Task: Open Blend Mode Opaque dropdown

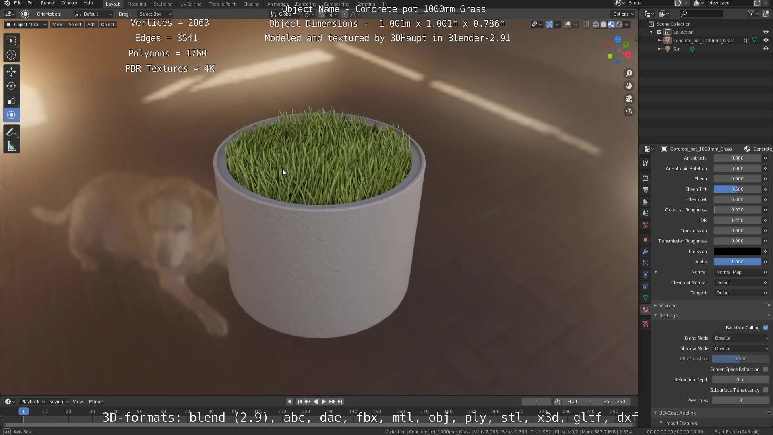Action: [x=741, y=338]
